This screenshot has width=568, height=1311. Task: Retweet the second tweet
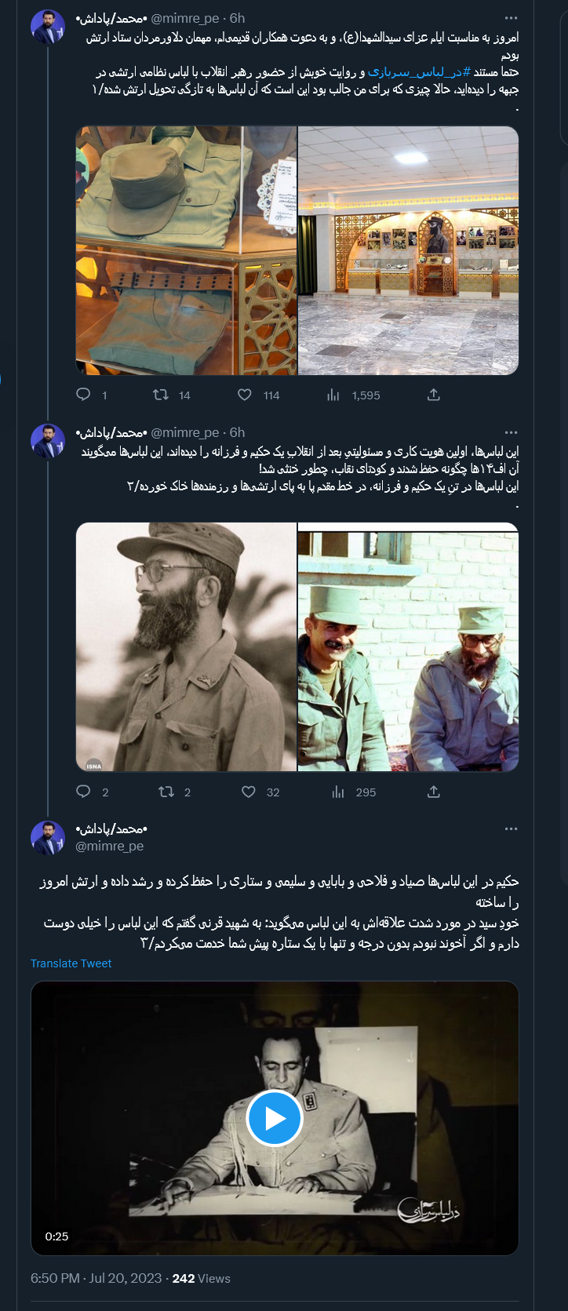pos(167,792)
